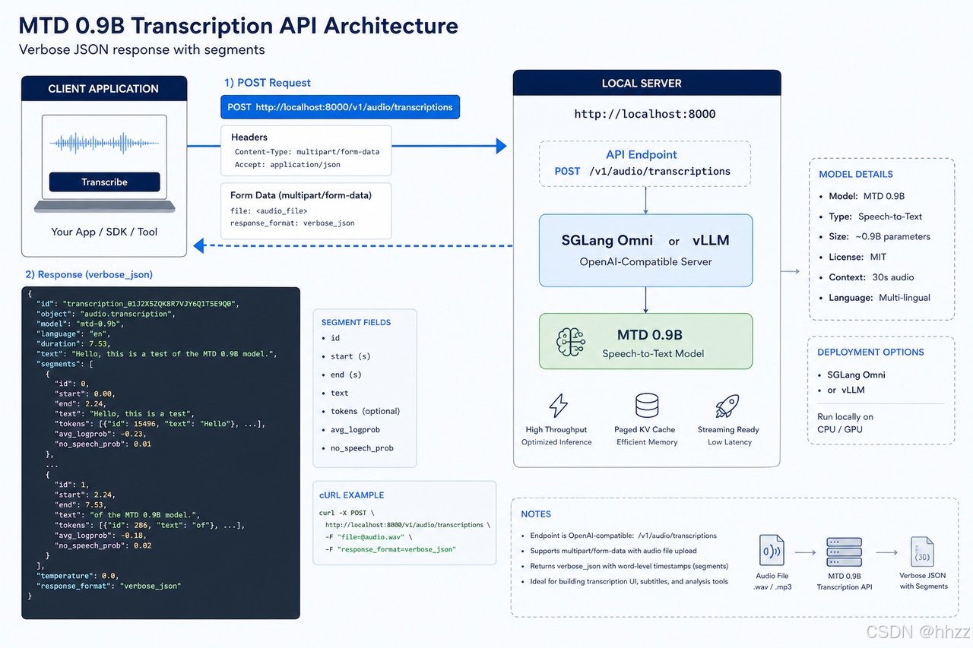Viewport: 973px width, 648px height.
Task: Select 'no_speech_prob' in the Segment Fields list
Action: coord(362,448)
